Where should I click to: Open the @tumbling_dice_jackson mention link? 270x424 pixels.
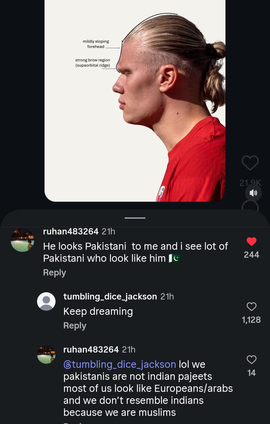tap(120, 364)
